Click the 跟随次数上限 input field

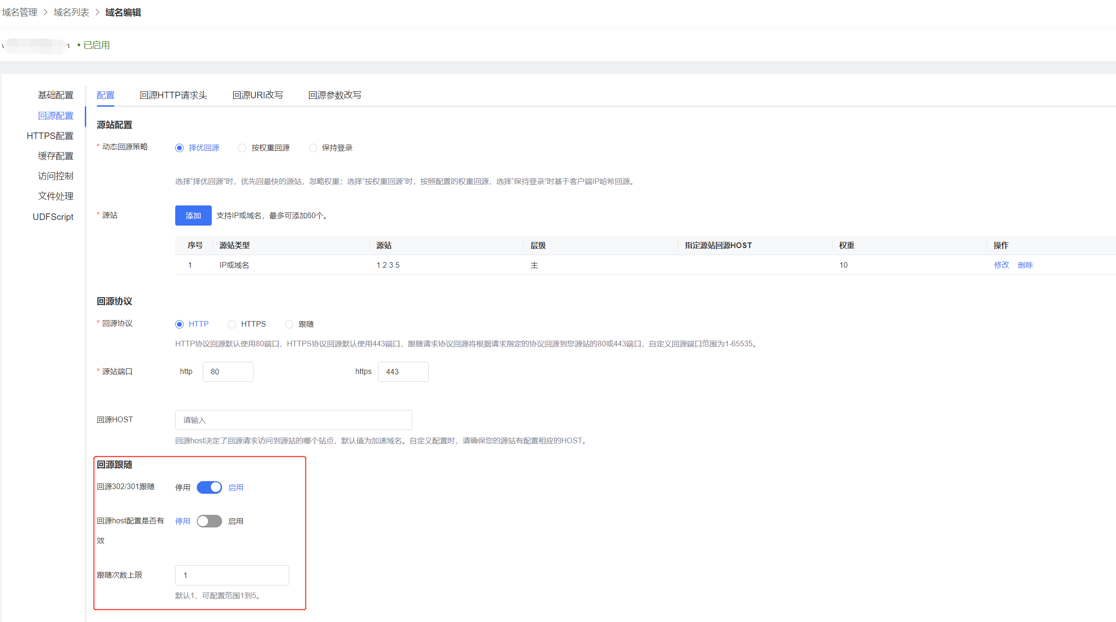pyautogui.click(x=232, y=575)
